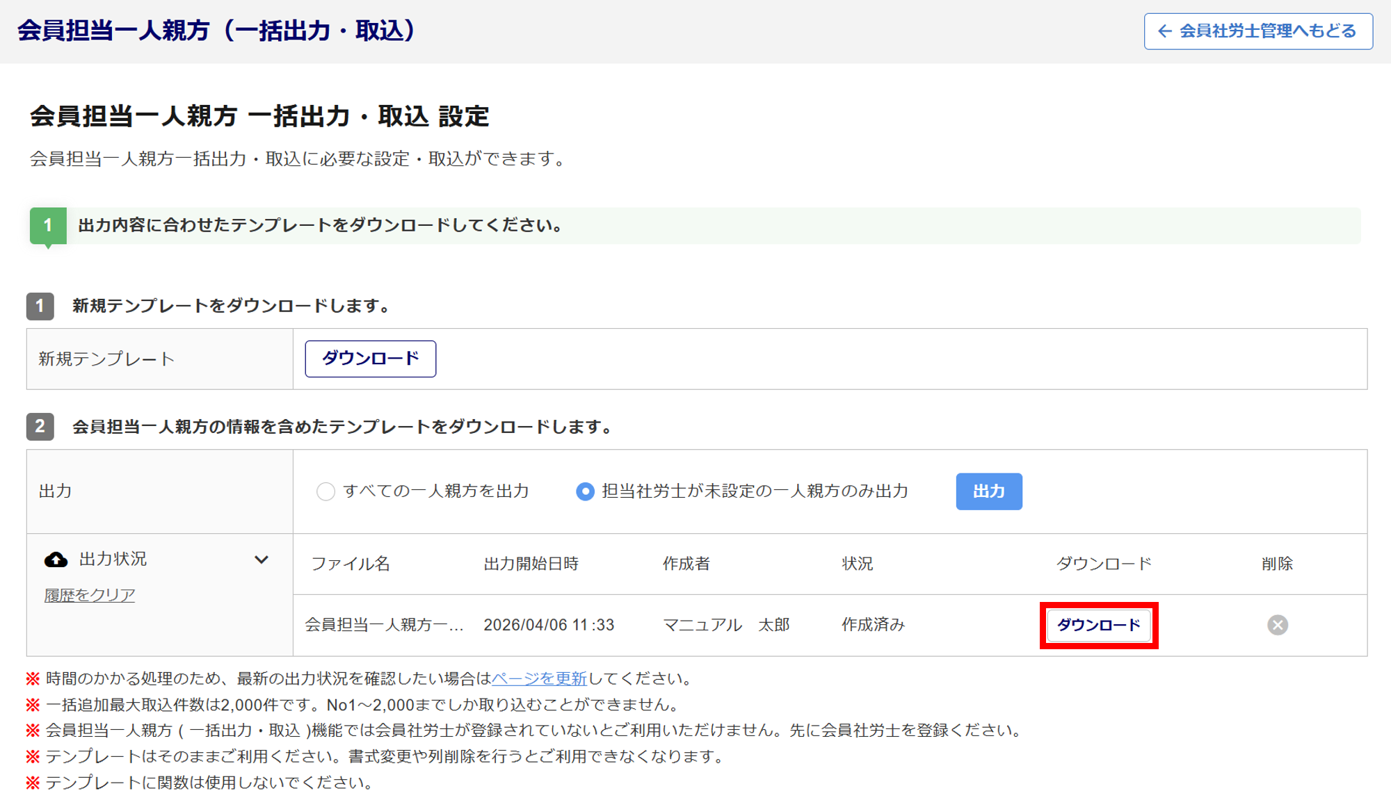The image size is (1391, 807).
Task: Click the cloud upload icon beside 出力状況
Action: pyautogui.click(x=56, y=560)
